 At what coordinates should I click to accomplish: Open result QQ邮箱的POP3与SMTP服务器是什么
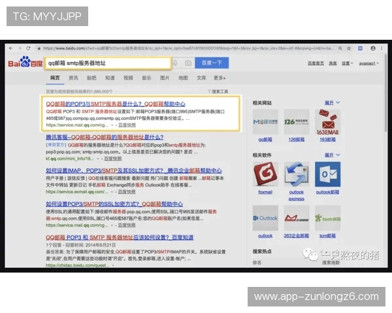click(x=116, y=104)
